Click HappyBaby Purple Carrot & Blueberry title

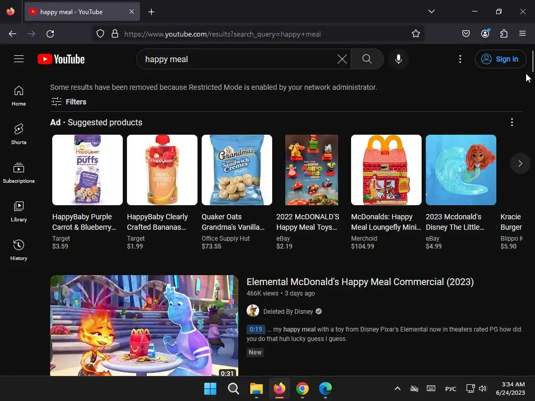coord(84,222)
